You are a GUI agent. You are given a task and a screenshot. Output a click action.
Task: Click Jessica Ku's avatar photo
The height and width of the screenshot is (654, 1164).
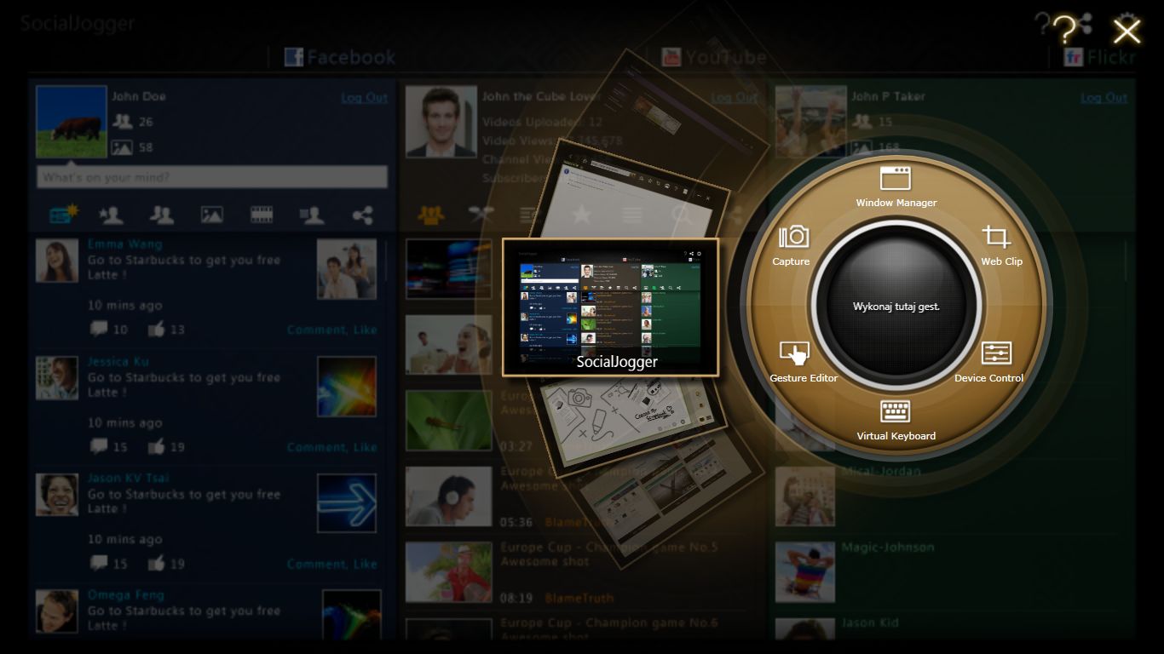click(57, 378)
